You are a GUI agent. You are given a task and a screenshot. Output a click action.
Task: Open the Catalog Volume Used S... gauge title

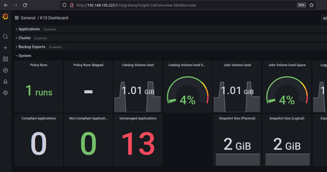(187, 65)
